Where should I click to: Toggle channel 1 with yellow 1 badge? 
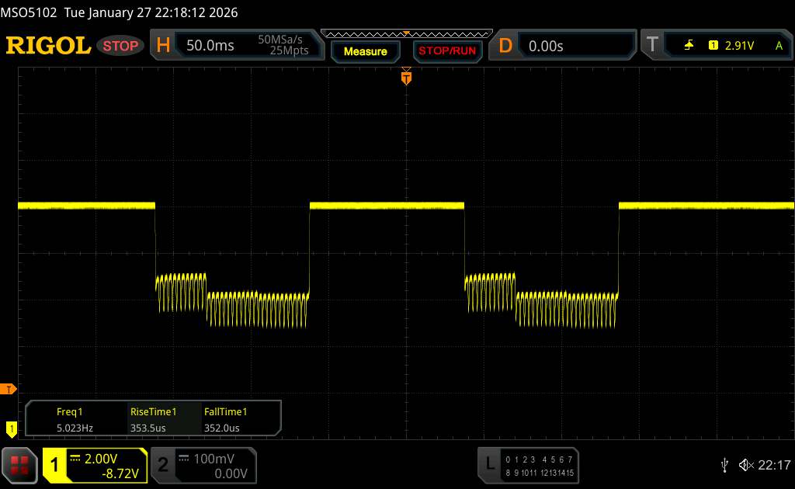tap(55, 465)
